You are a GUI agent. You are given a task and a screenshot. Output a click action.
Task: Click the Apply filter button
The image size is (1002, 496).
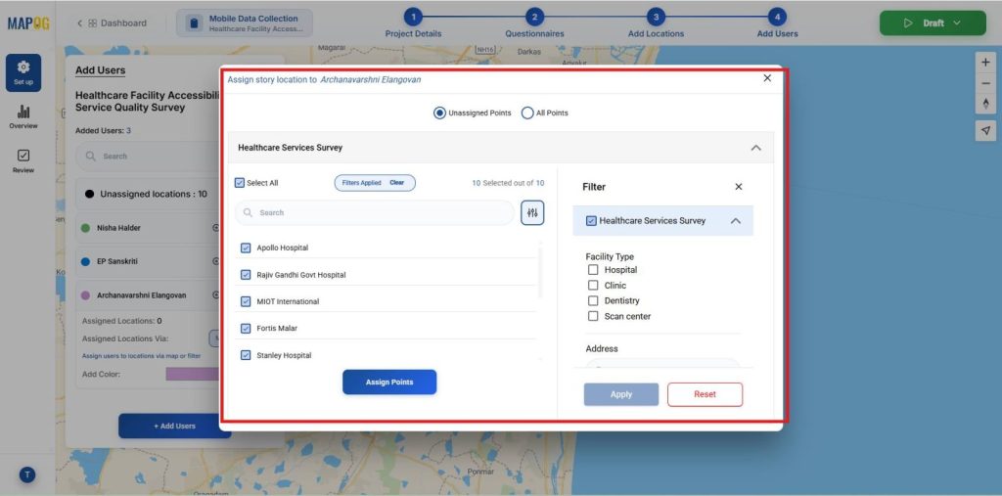[x=621, y=394]
